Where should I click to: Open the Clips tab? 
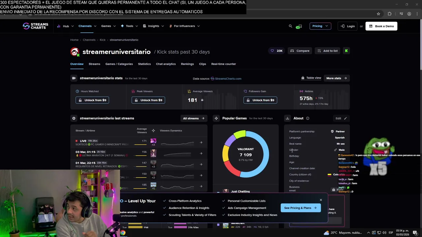(x=202, y=64)
